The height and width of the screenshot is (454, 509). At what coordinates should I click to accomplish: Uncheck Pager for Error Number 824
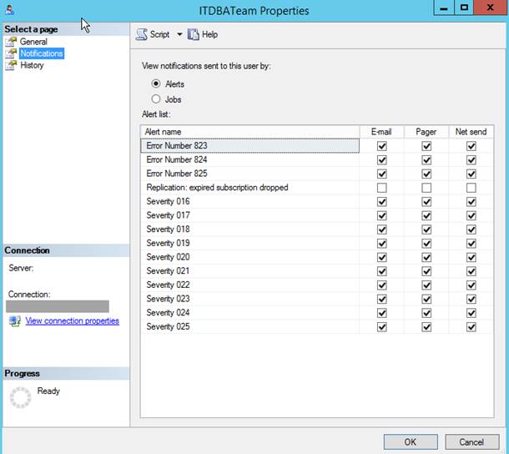click(x=426, y=160)
